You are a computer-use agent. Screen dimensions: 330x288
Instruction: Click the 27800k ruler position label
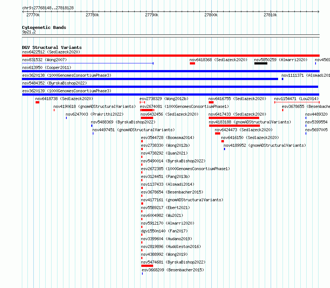[211, 15]
